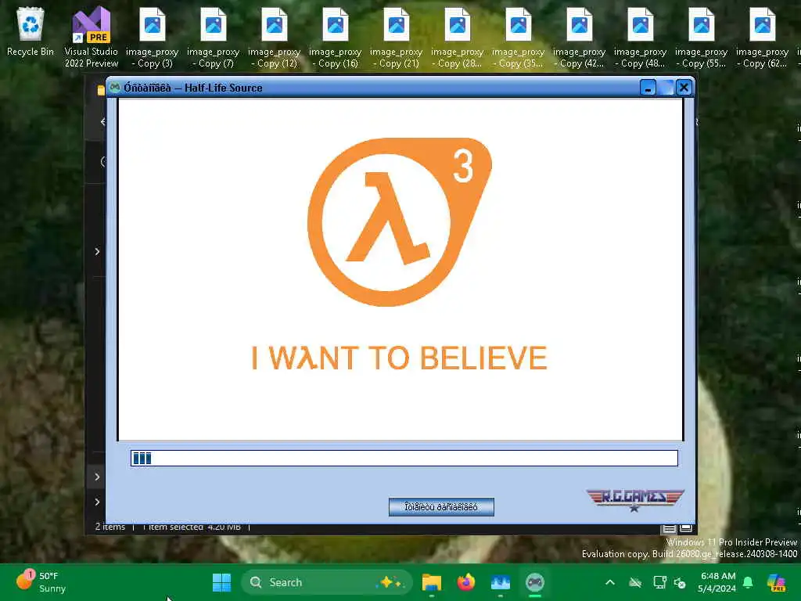Open the notifications bell icon
Screen dimensions: 801x601
tap(748, 582)
